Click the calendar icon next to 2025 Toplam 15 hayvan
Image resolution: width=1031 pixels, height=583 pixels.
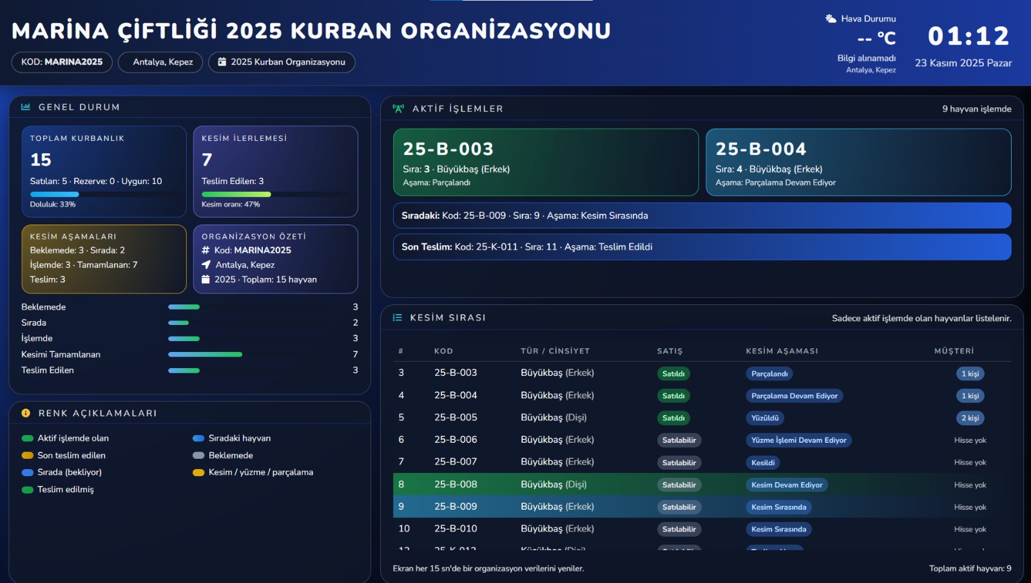207,279
